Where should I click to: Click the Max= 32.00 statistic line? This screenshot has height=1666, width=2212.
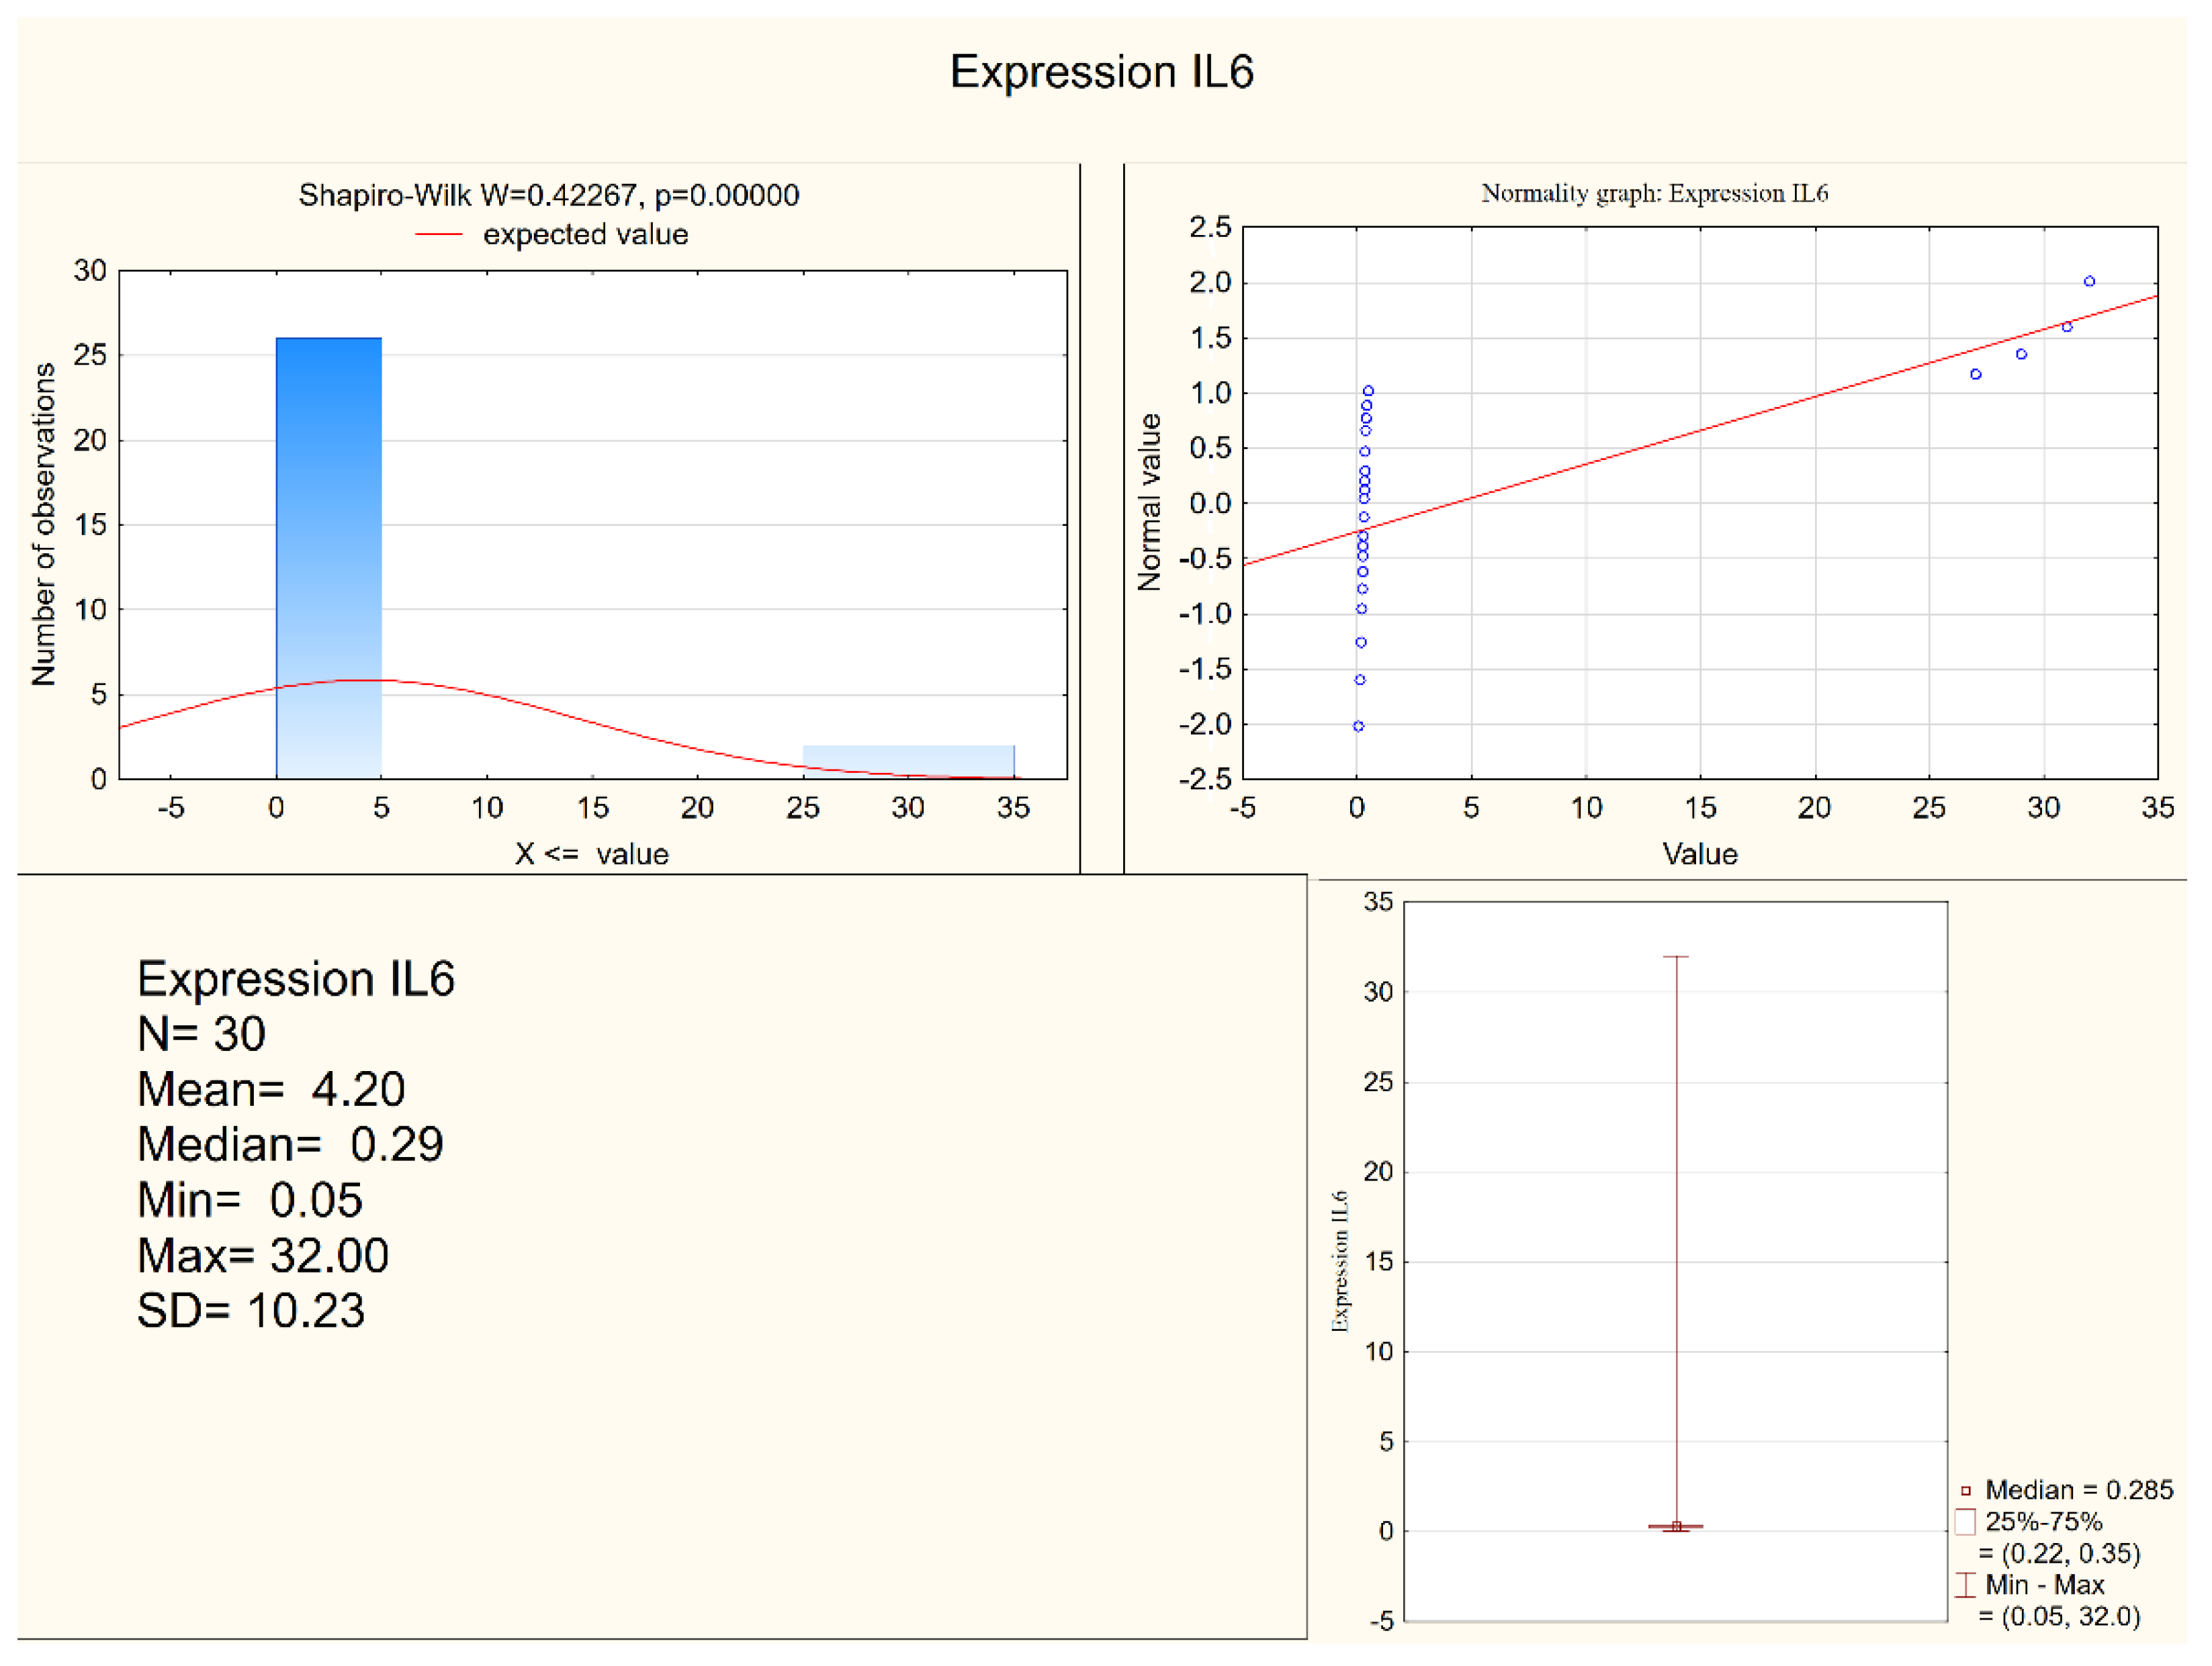click(263, 1256)
